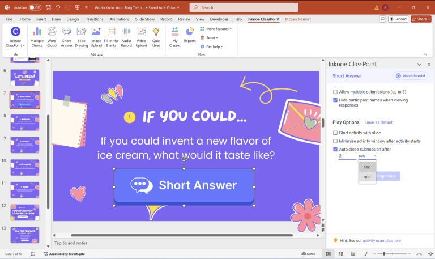This screenshot has height=259, width=435.
Task: Open the Reports icon
Action: pos(190,35)
